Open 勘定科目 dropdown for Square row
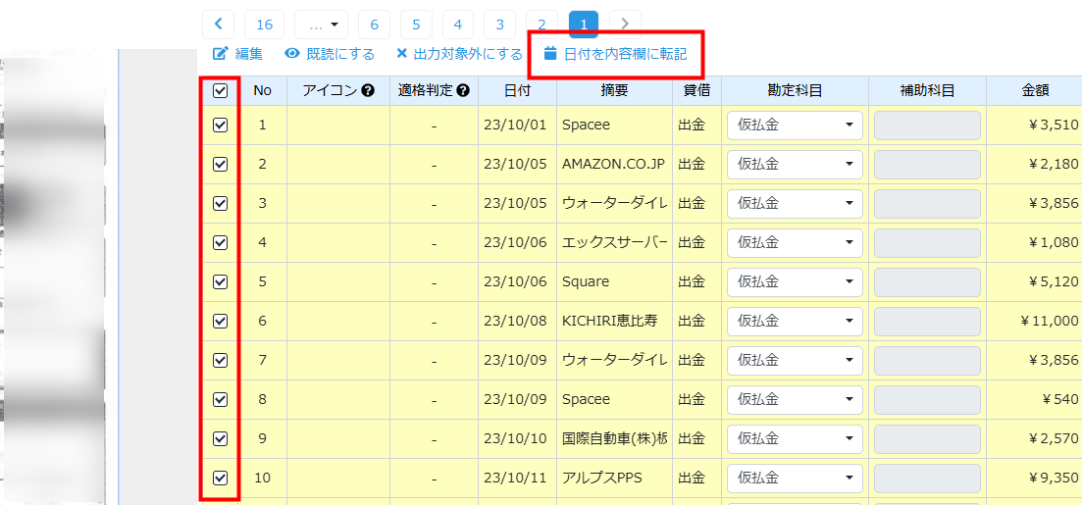Viewport: 1082px width, 505px height. pyautogui.click(x=795, y=282)
